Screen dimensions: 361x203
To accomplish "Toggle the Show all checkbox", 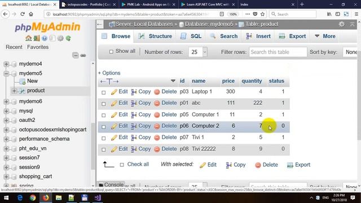I will 111,51.
